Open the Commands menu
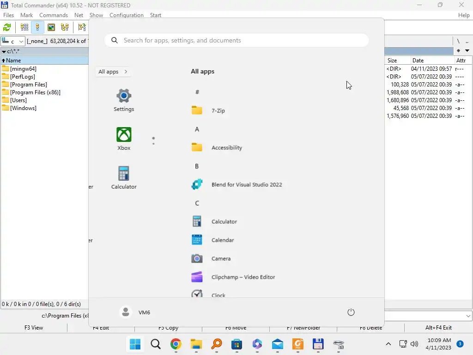This screenshot has width=473, height=355. [x=54, y=15]
